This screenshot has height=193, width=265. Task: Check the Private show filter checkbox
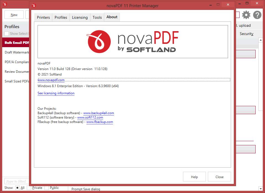click(x=29, y=188)
